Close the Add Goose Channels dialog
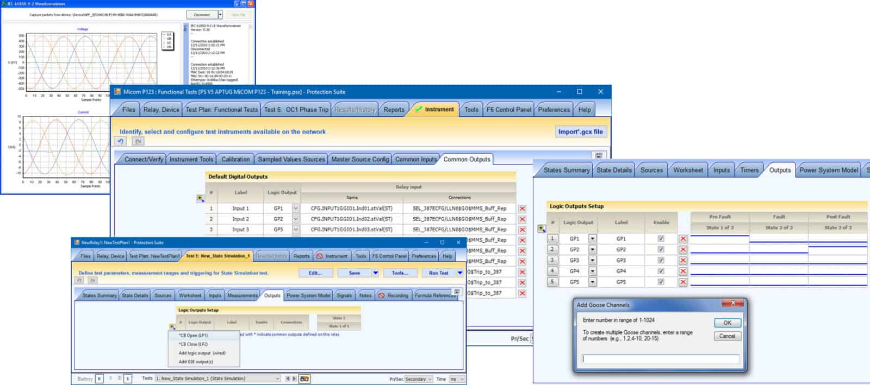The height and width of the screenshot is (385, 870). 733,304
